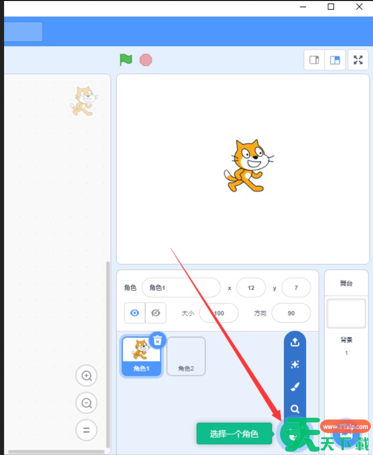Click the green flag to run project

click(x=126, y=60)
